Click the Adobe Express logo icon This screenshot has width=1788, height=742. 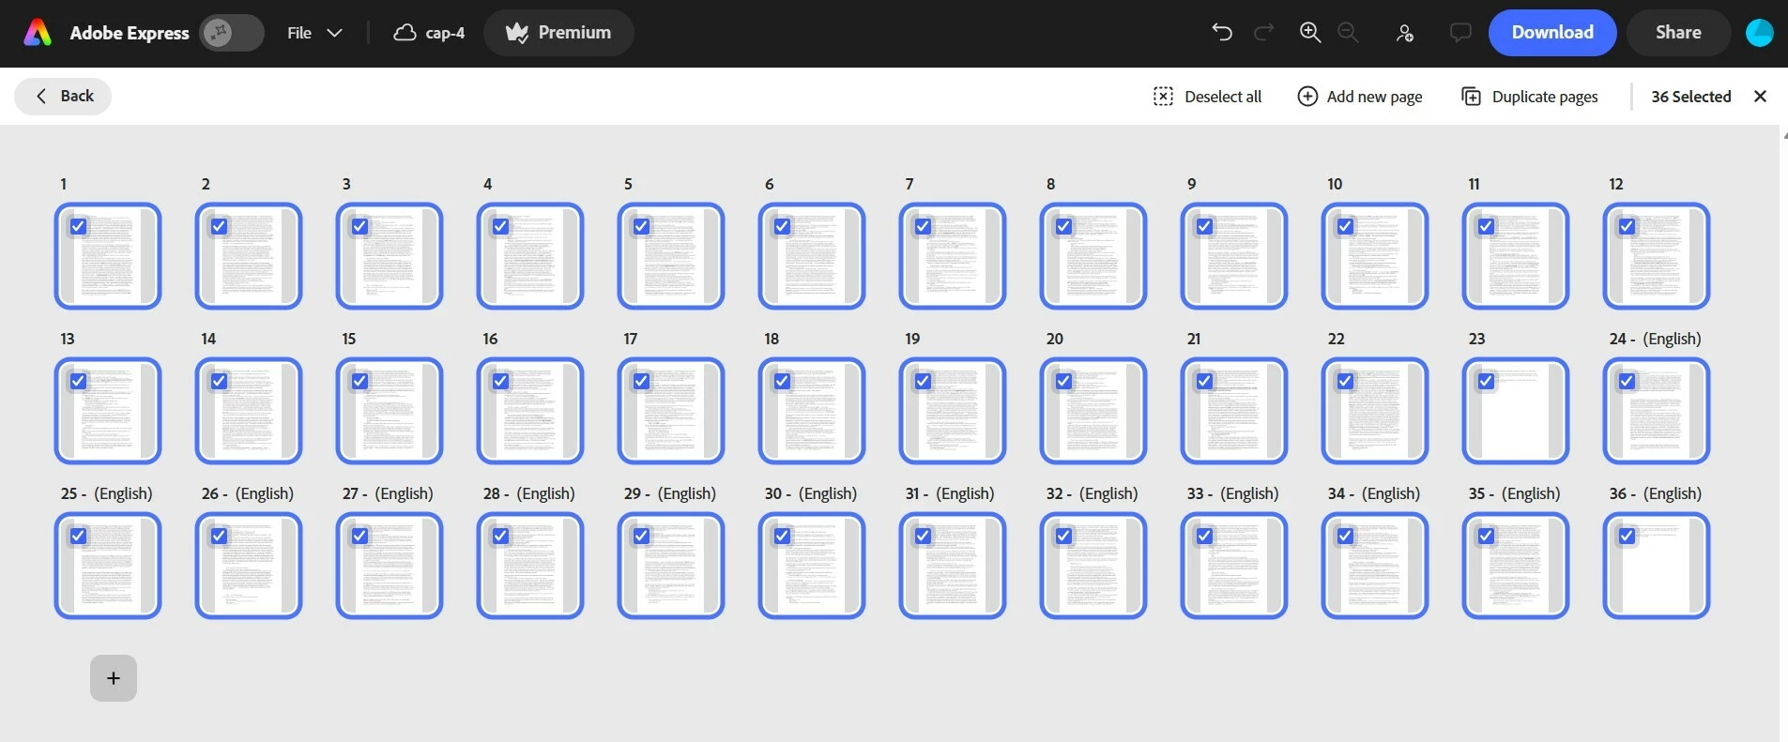[38, 33]
